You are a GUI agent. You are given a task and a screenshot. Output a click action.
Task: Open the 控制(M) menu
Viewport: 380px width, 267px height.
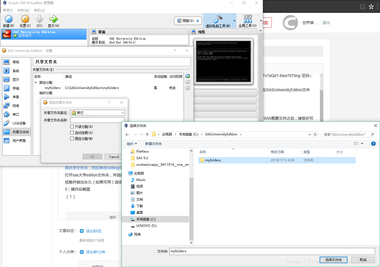[23, 10]
